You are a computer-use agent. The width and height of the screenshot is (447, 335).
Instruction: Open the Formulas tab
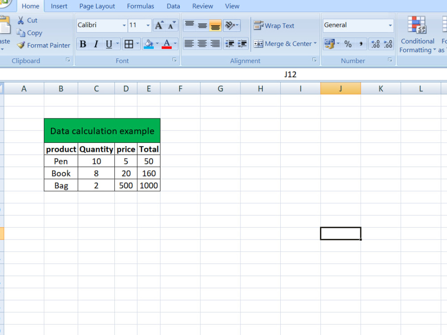[x=140, y=6]
